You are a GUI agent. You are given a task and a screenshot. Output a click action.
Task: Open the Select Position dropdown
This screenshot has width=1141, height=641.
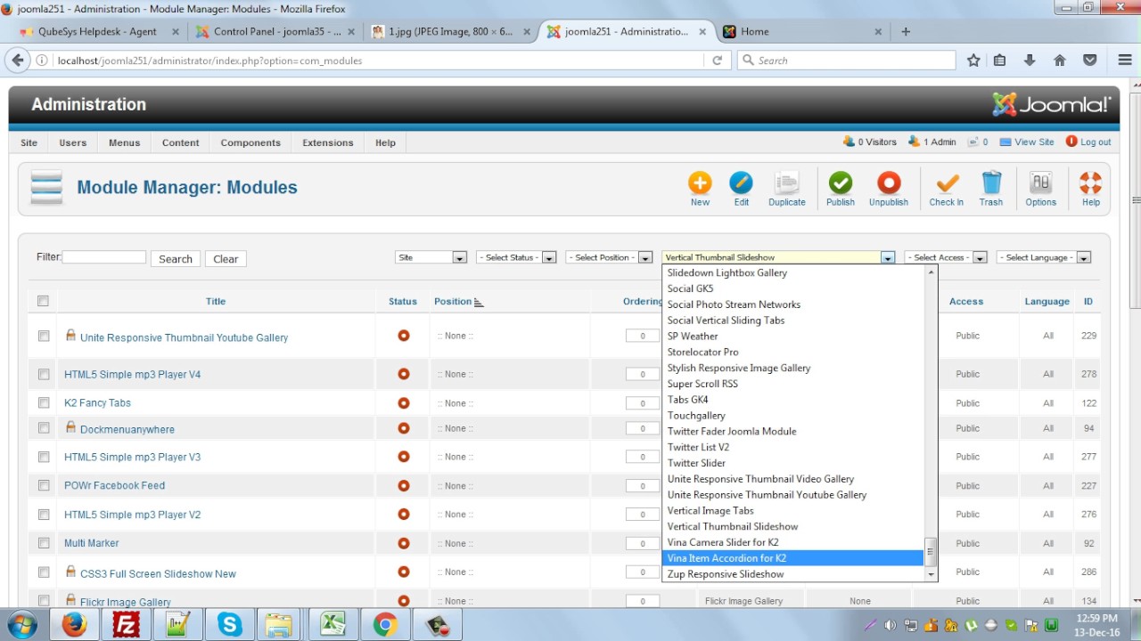point(610,257)
